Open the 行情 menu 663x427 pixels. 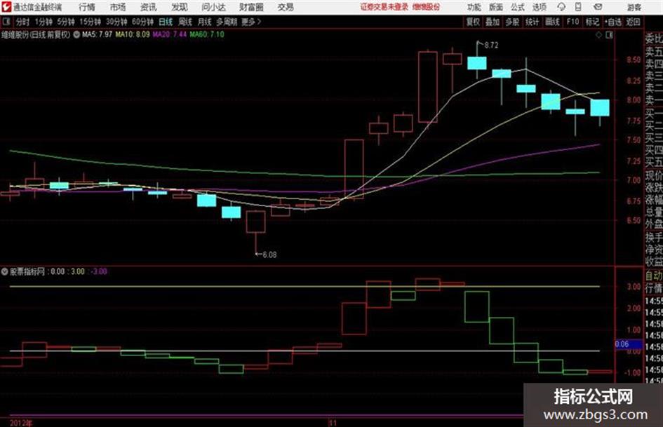tap(87, 7)
